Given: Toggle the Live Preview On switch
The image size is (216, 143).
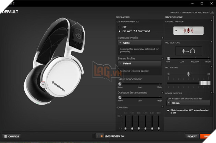Looking at the screenshot, I should (x=100, y=136).
